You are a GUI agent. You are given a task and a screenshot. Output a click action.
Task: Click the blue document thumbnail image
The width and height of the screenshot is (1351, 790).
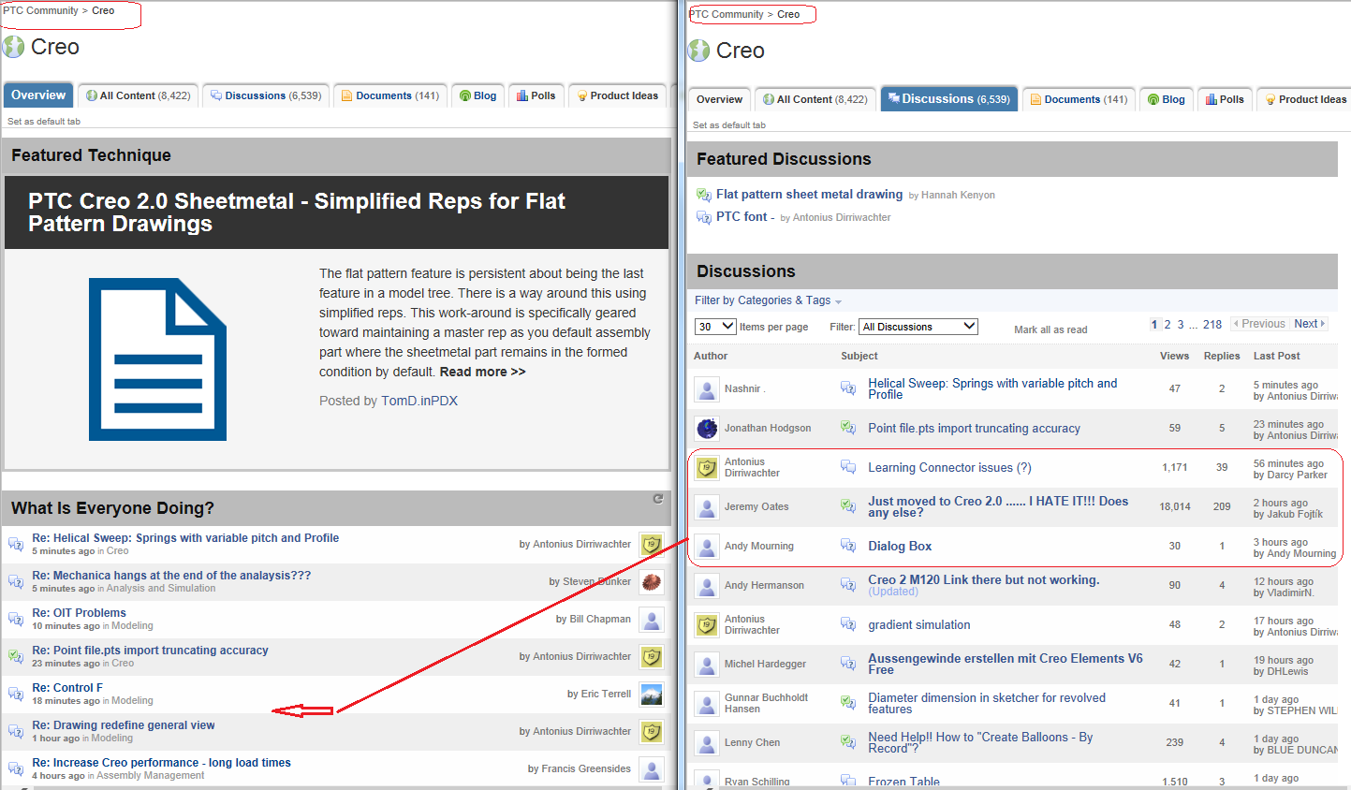157,359
